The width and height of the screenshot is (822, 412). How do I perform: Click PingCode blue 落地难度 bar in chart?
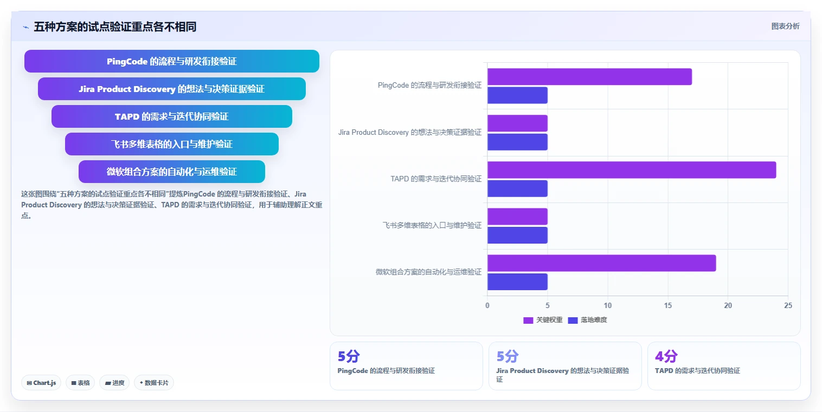(517, 95)
